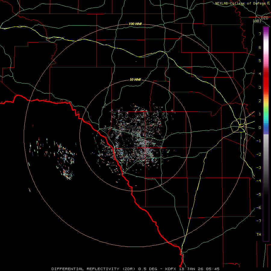271x271 pixels.
Task: Click the -1 value on color scale
Action: pos(259,141)
